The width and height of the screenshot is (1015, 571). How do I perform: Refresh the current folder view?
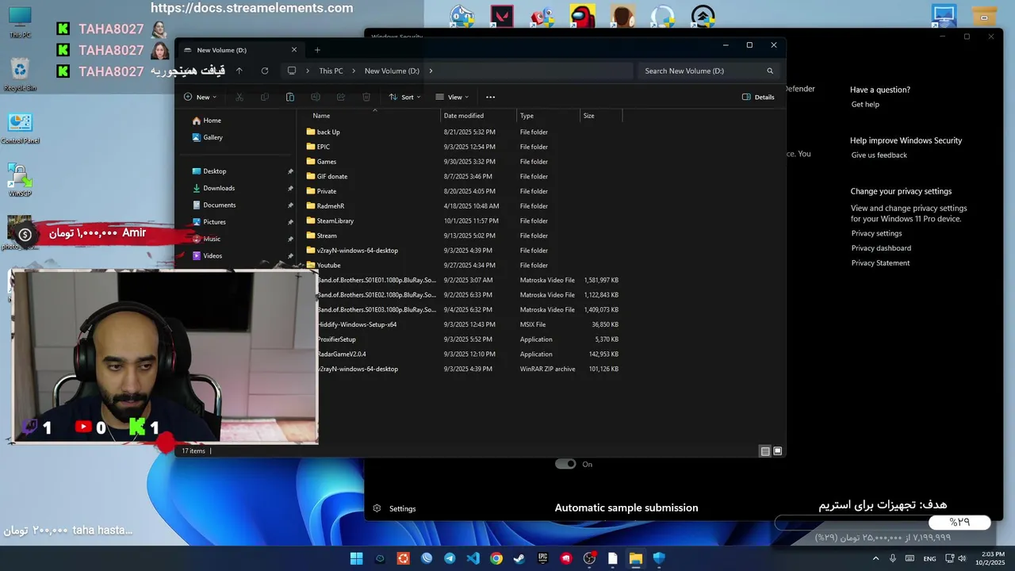pos(265,71)
